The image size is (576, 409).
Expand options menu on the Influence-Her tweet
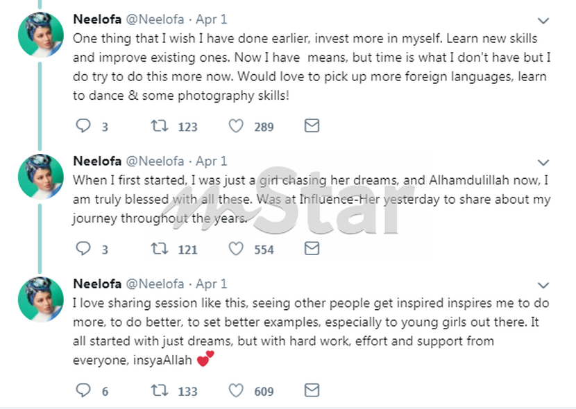(544, 163)
